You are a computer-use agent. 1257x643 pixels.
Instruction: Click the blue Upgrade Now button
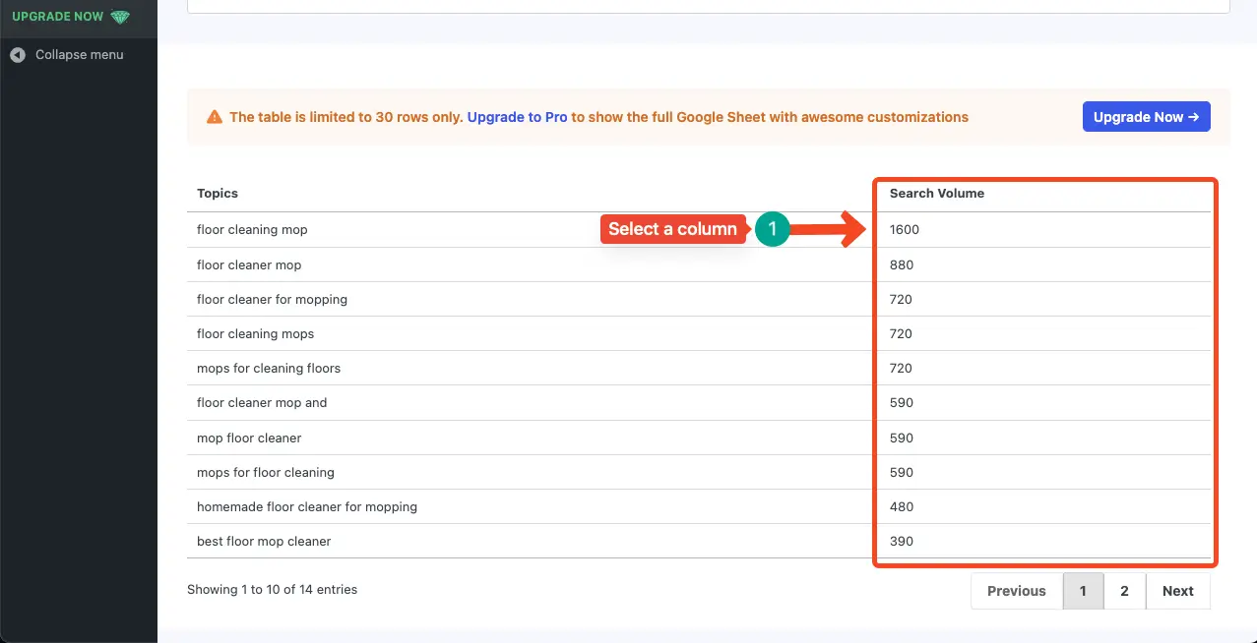[1146, 117]
